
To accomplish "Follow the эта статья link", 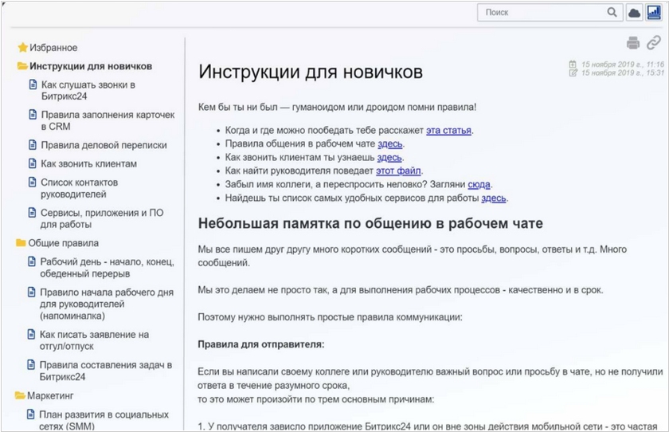I will point(448,130).
